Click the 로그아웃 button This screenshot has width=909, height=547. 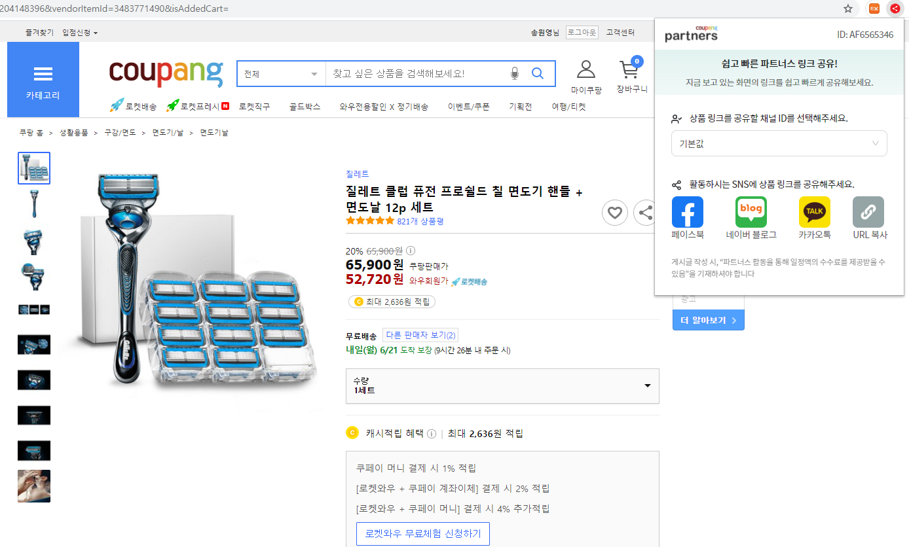click(x=582, y=32)
